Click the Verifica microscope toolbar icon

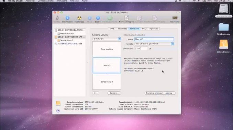click(x=57, y=18)
